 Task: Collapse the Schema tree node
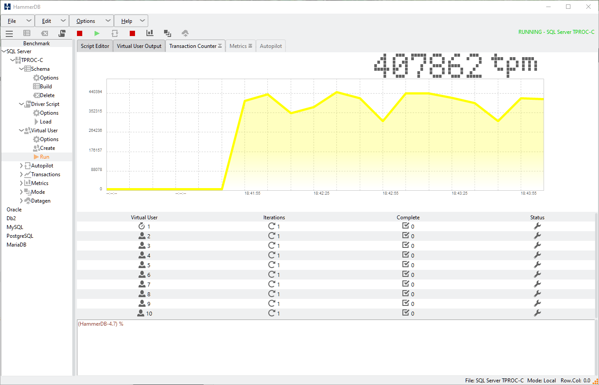[x=22, y=69]
